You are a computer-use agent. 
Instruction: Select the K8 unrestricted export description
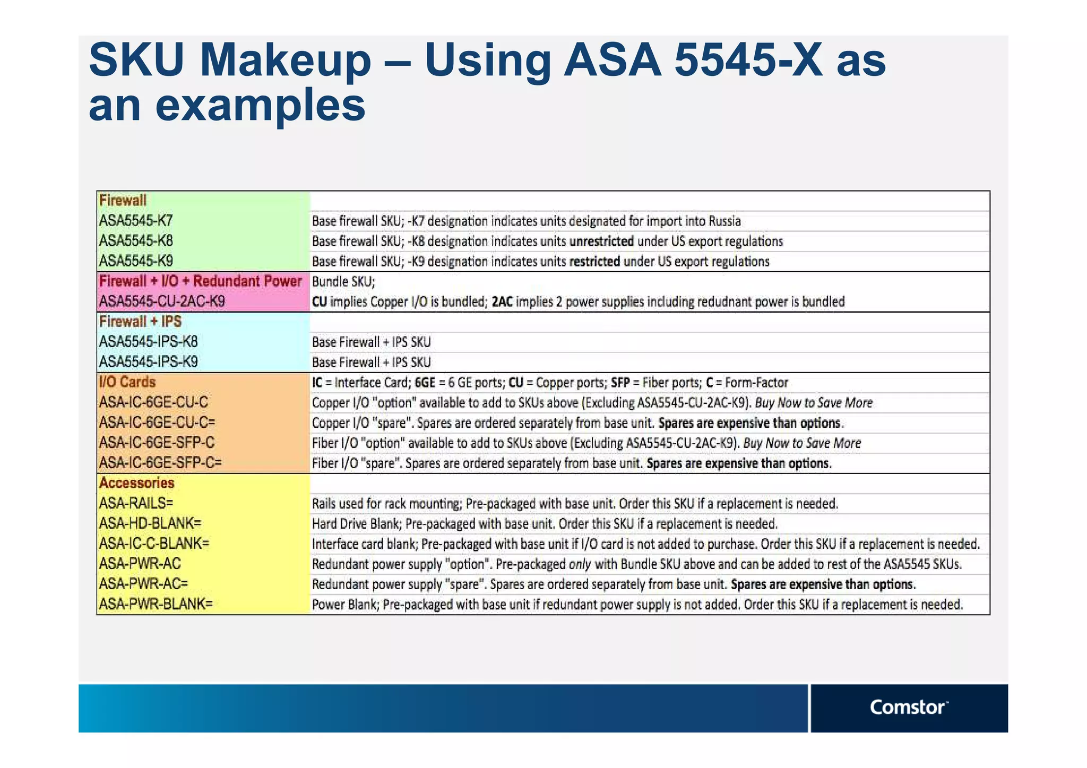(547, 241)
